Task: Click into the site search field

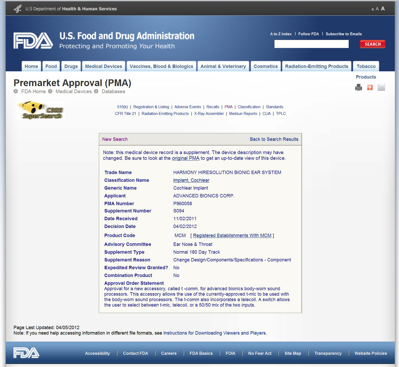Action: coord(311,44)
